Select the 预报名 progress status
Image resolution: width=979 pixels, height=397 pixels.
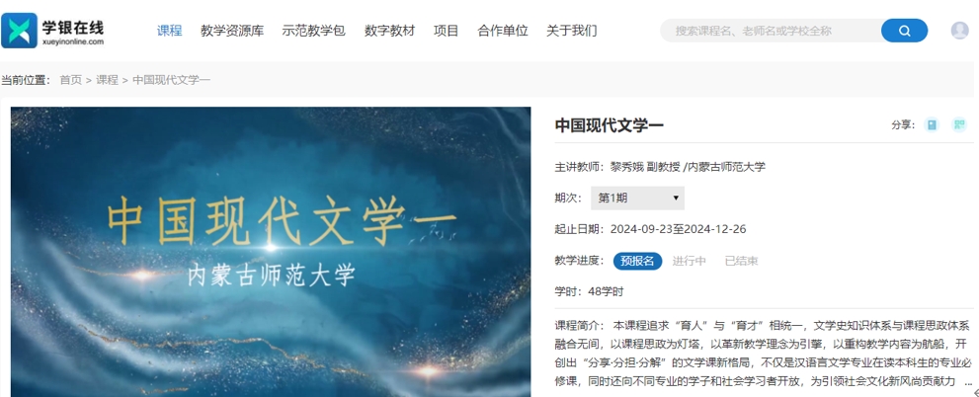point(637,261)
